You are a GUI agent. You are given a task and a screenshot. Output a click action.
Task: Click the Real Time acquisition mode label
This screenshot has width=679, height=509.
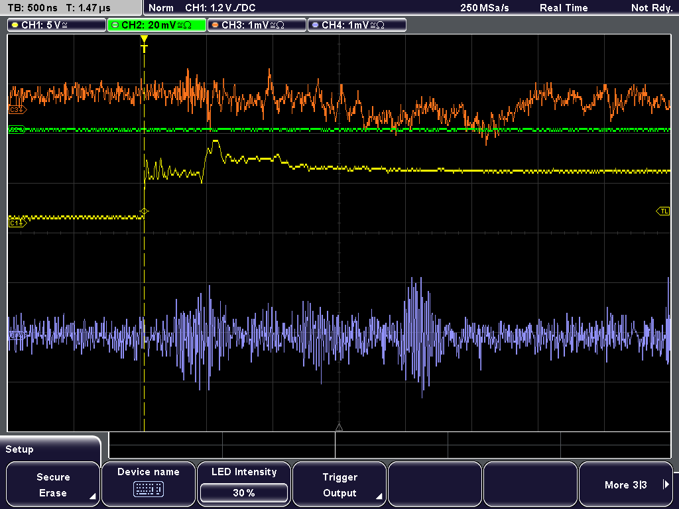click(564, 8)
